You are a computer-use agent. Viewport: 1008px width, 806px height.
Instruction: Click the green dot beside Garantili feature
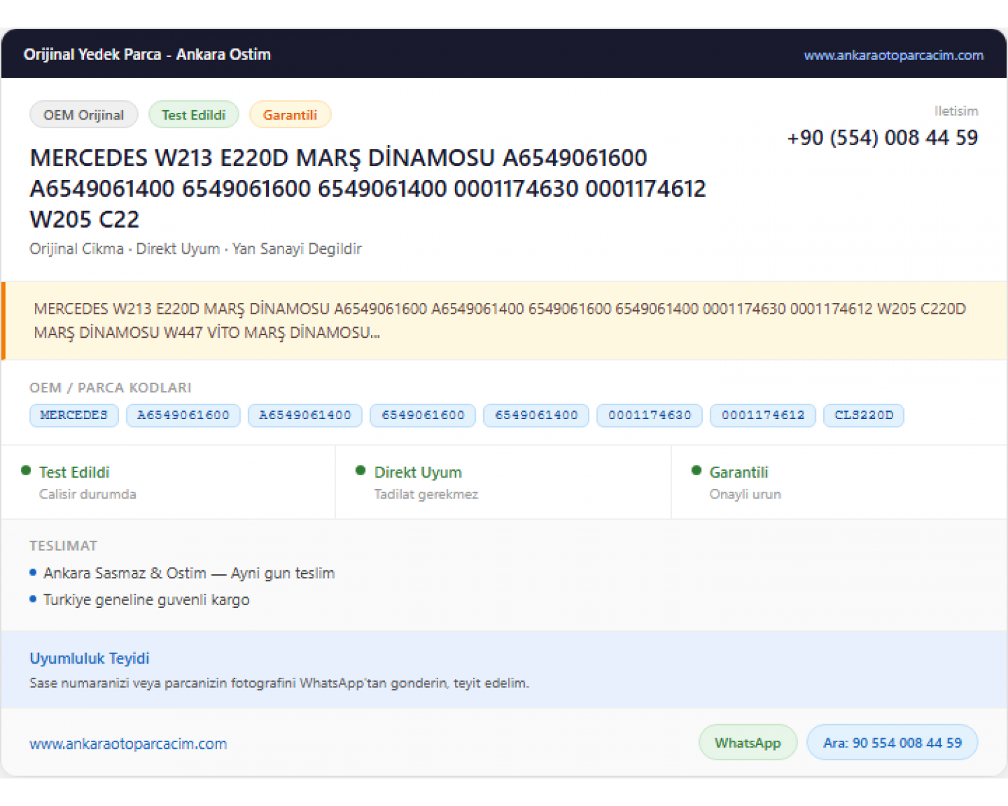click(696, 471)
